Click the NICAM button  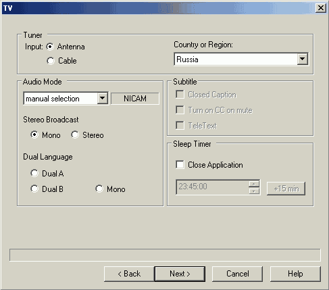click(135, 99)
